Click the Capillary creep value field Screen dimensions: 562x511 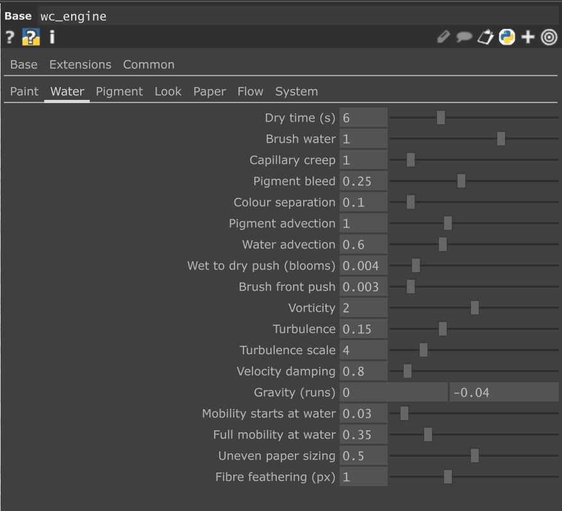tap(363, 159)
